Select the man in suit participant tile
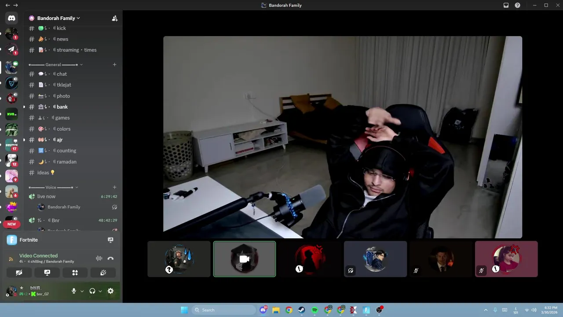Viewport: 563px width, 317px height. (x=441, y=259)
